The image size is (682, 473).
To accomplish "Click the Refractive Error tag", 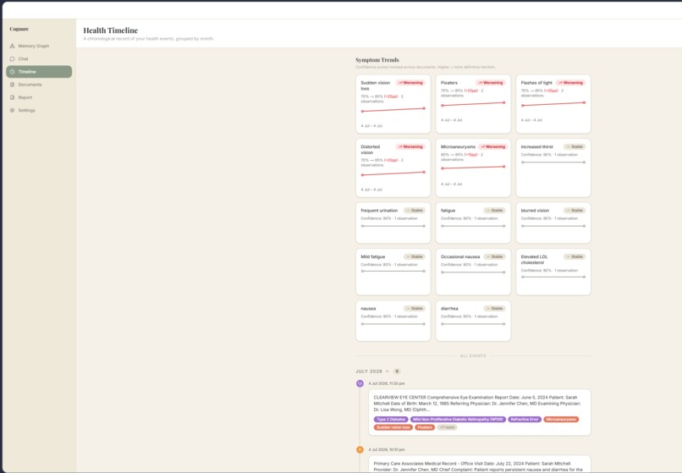I will pyautogui.click(x=525, y=420).
